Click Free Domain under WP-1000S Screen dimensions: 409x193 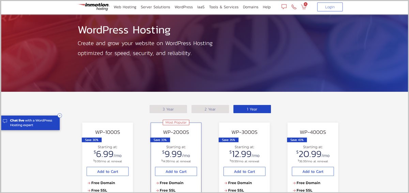point(103,183)
